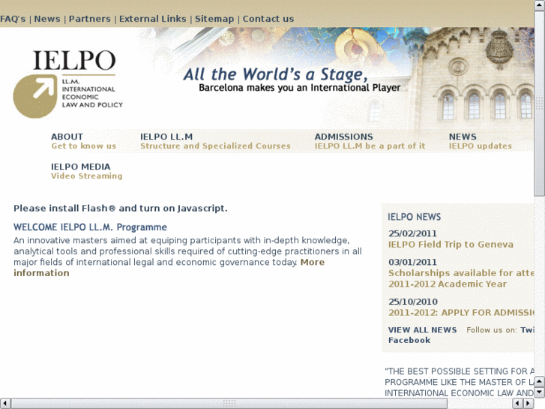Click the 25/02/2011 news date
Screen dimensions: 545x409
(x=412, y=233)
